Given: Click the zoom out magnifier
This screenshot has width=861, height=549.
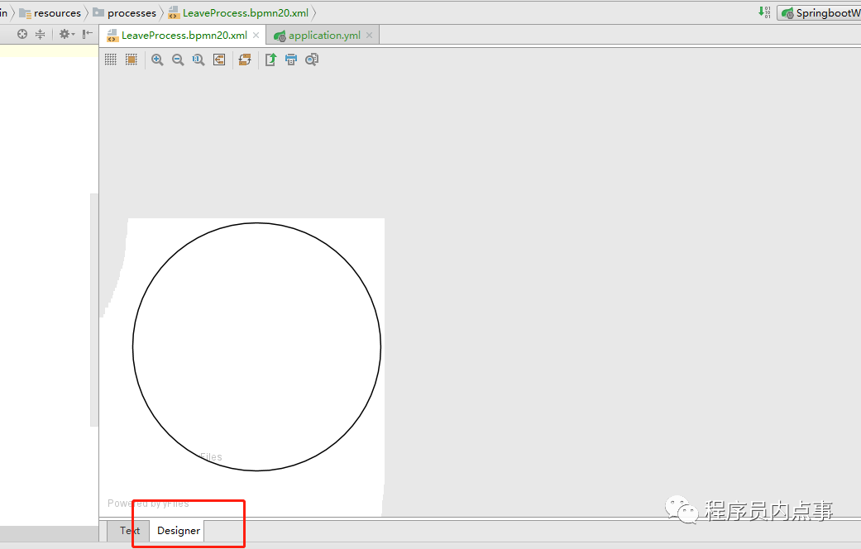Looking at the screenshot, I should (x=178, y=60).
